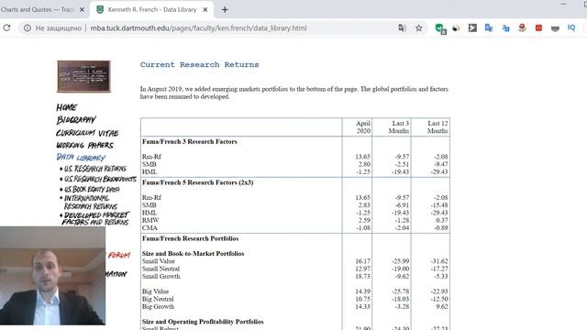Open the black-and-white round extension icon
Image resolution: width=587 pixels, height=330 pixels.
(456, 28)
